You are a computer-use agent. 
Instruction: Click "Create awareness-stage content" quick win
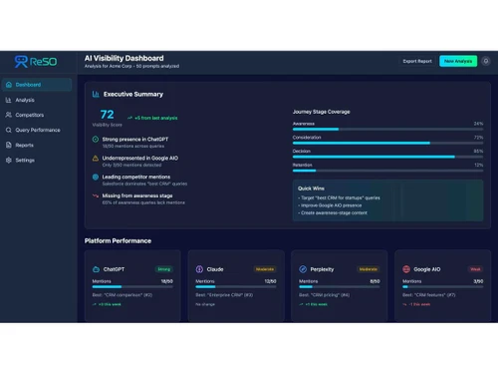(x=334, y=213)
